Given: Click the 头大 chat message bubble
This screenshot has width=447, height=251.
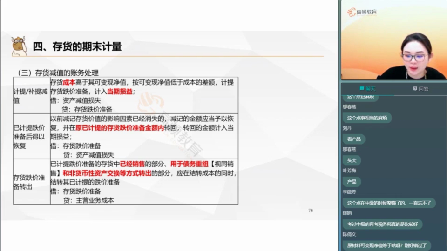Looking at the screenshot, I should [351, 160].
